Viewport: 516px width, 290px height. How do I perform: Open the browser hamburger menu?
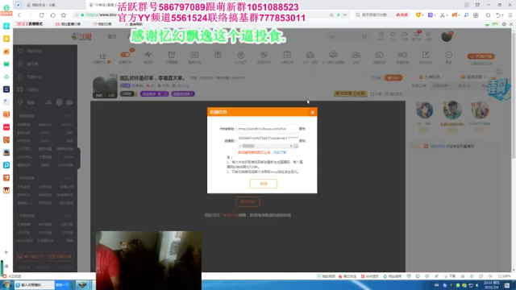click(x=510, y=15)
